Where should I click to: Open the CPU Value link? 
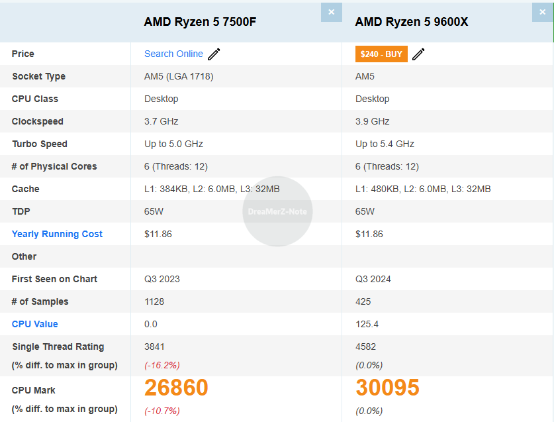click(x=34, y=324)
